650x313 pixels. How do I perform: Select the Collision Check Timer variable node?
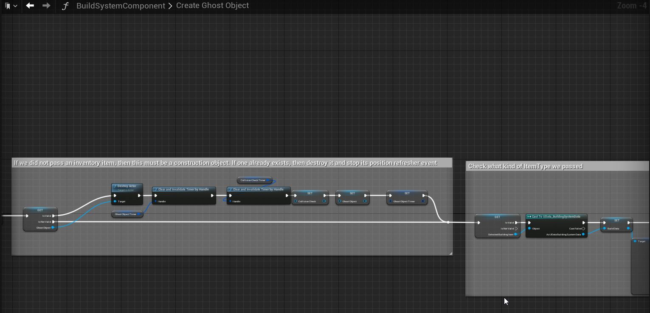point(253,180)
